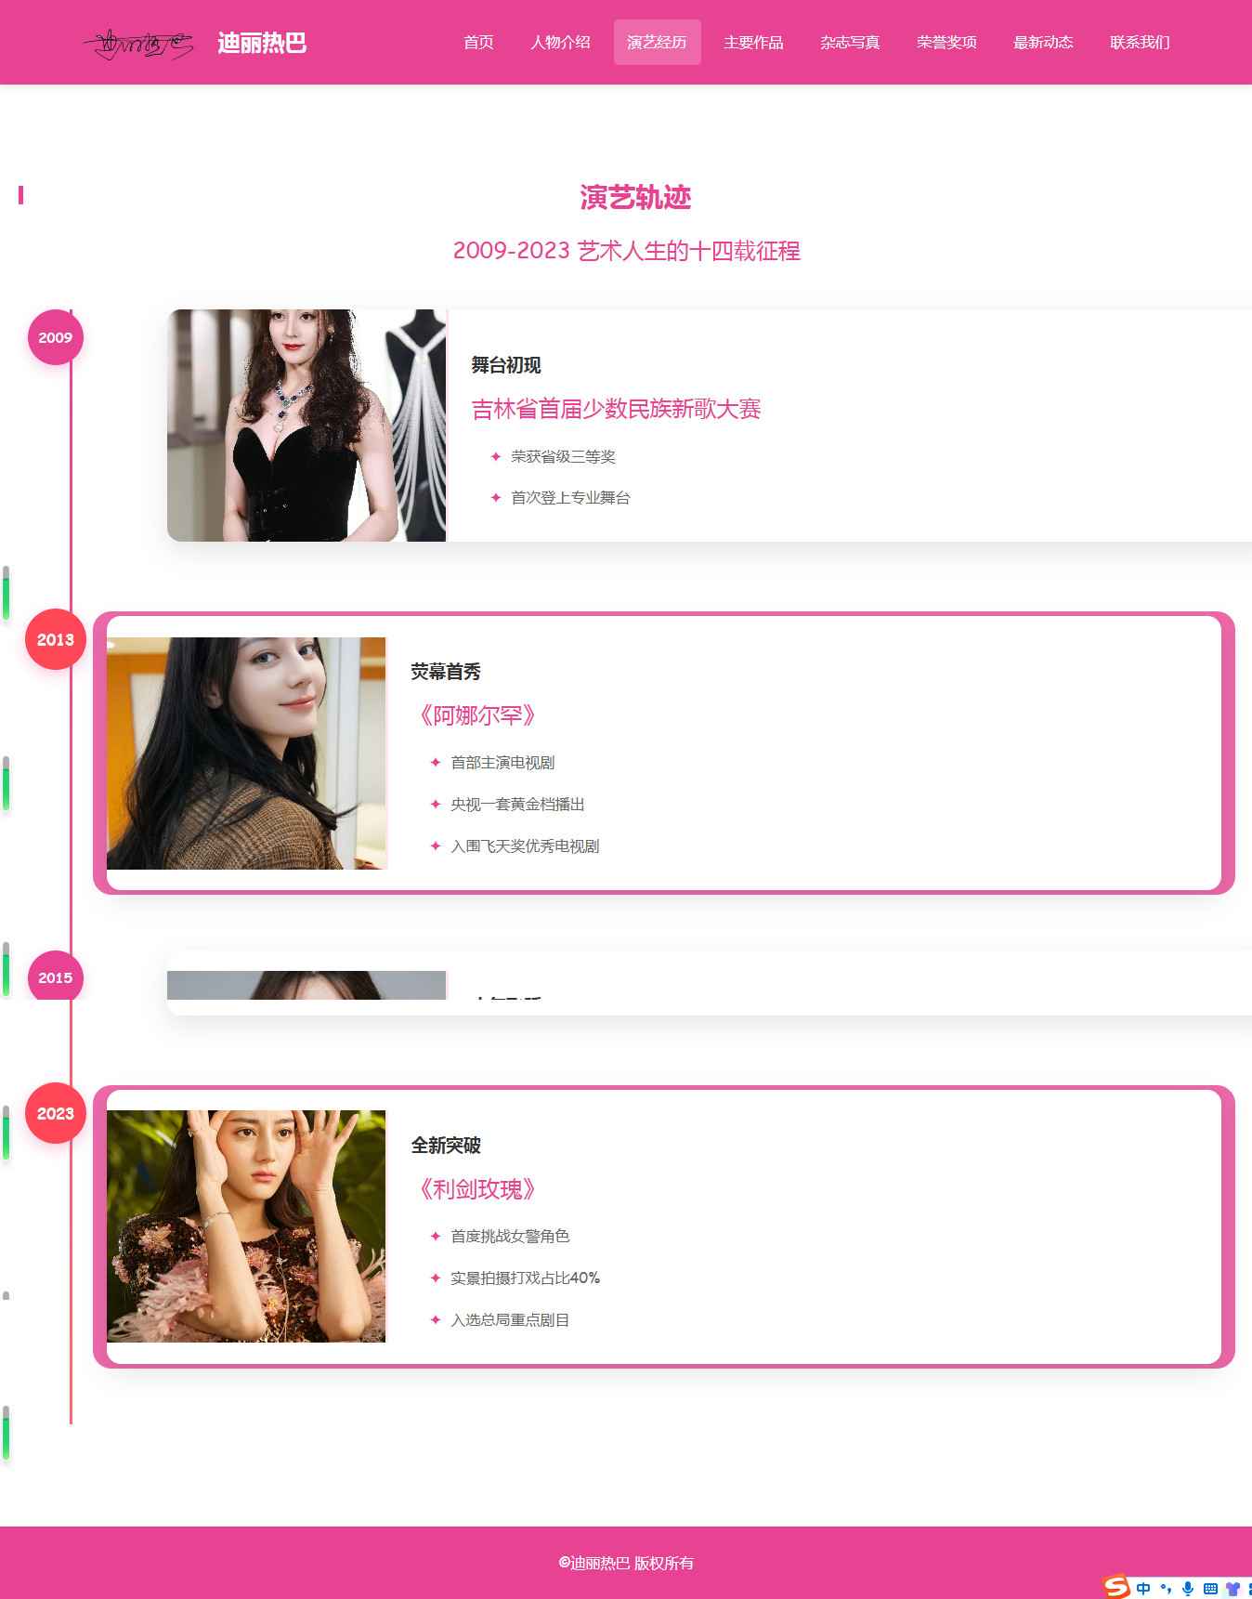
Task: Visit 最新动态 from the header
Action: click(1043, 42)
